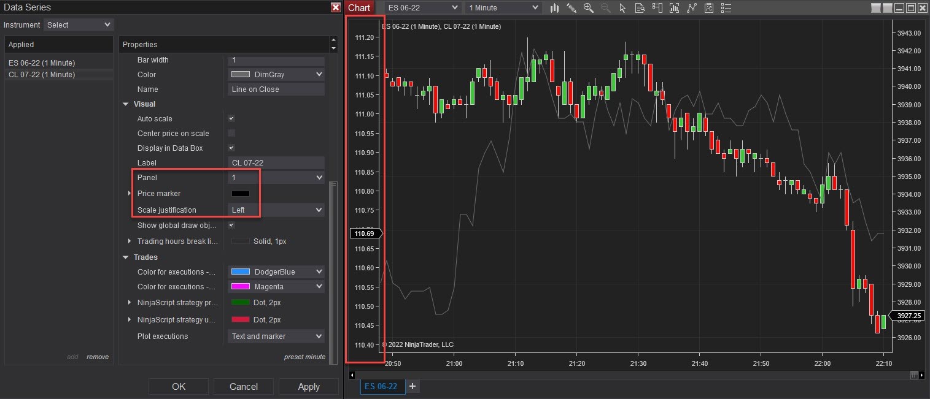
Task: Collapse the Trades section
Action: point(125,257)
